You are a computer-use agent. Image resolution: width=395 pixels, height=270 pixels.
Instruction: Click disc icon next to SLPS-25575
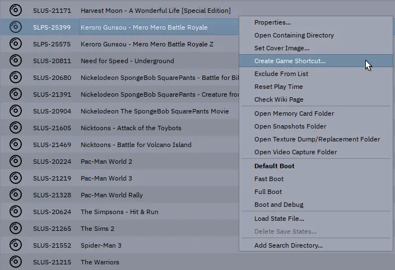pyautogui.click(x=16, y=44)
